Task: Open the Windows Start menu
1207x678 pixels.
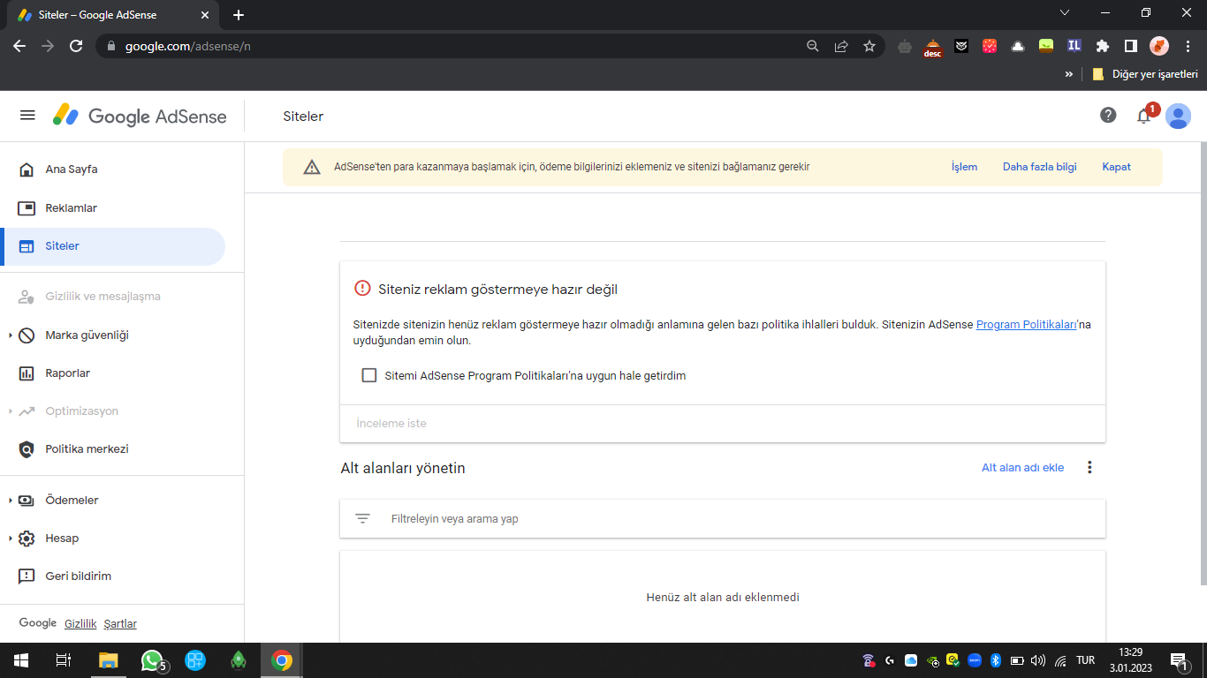Action: (20, 660)
